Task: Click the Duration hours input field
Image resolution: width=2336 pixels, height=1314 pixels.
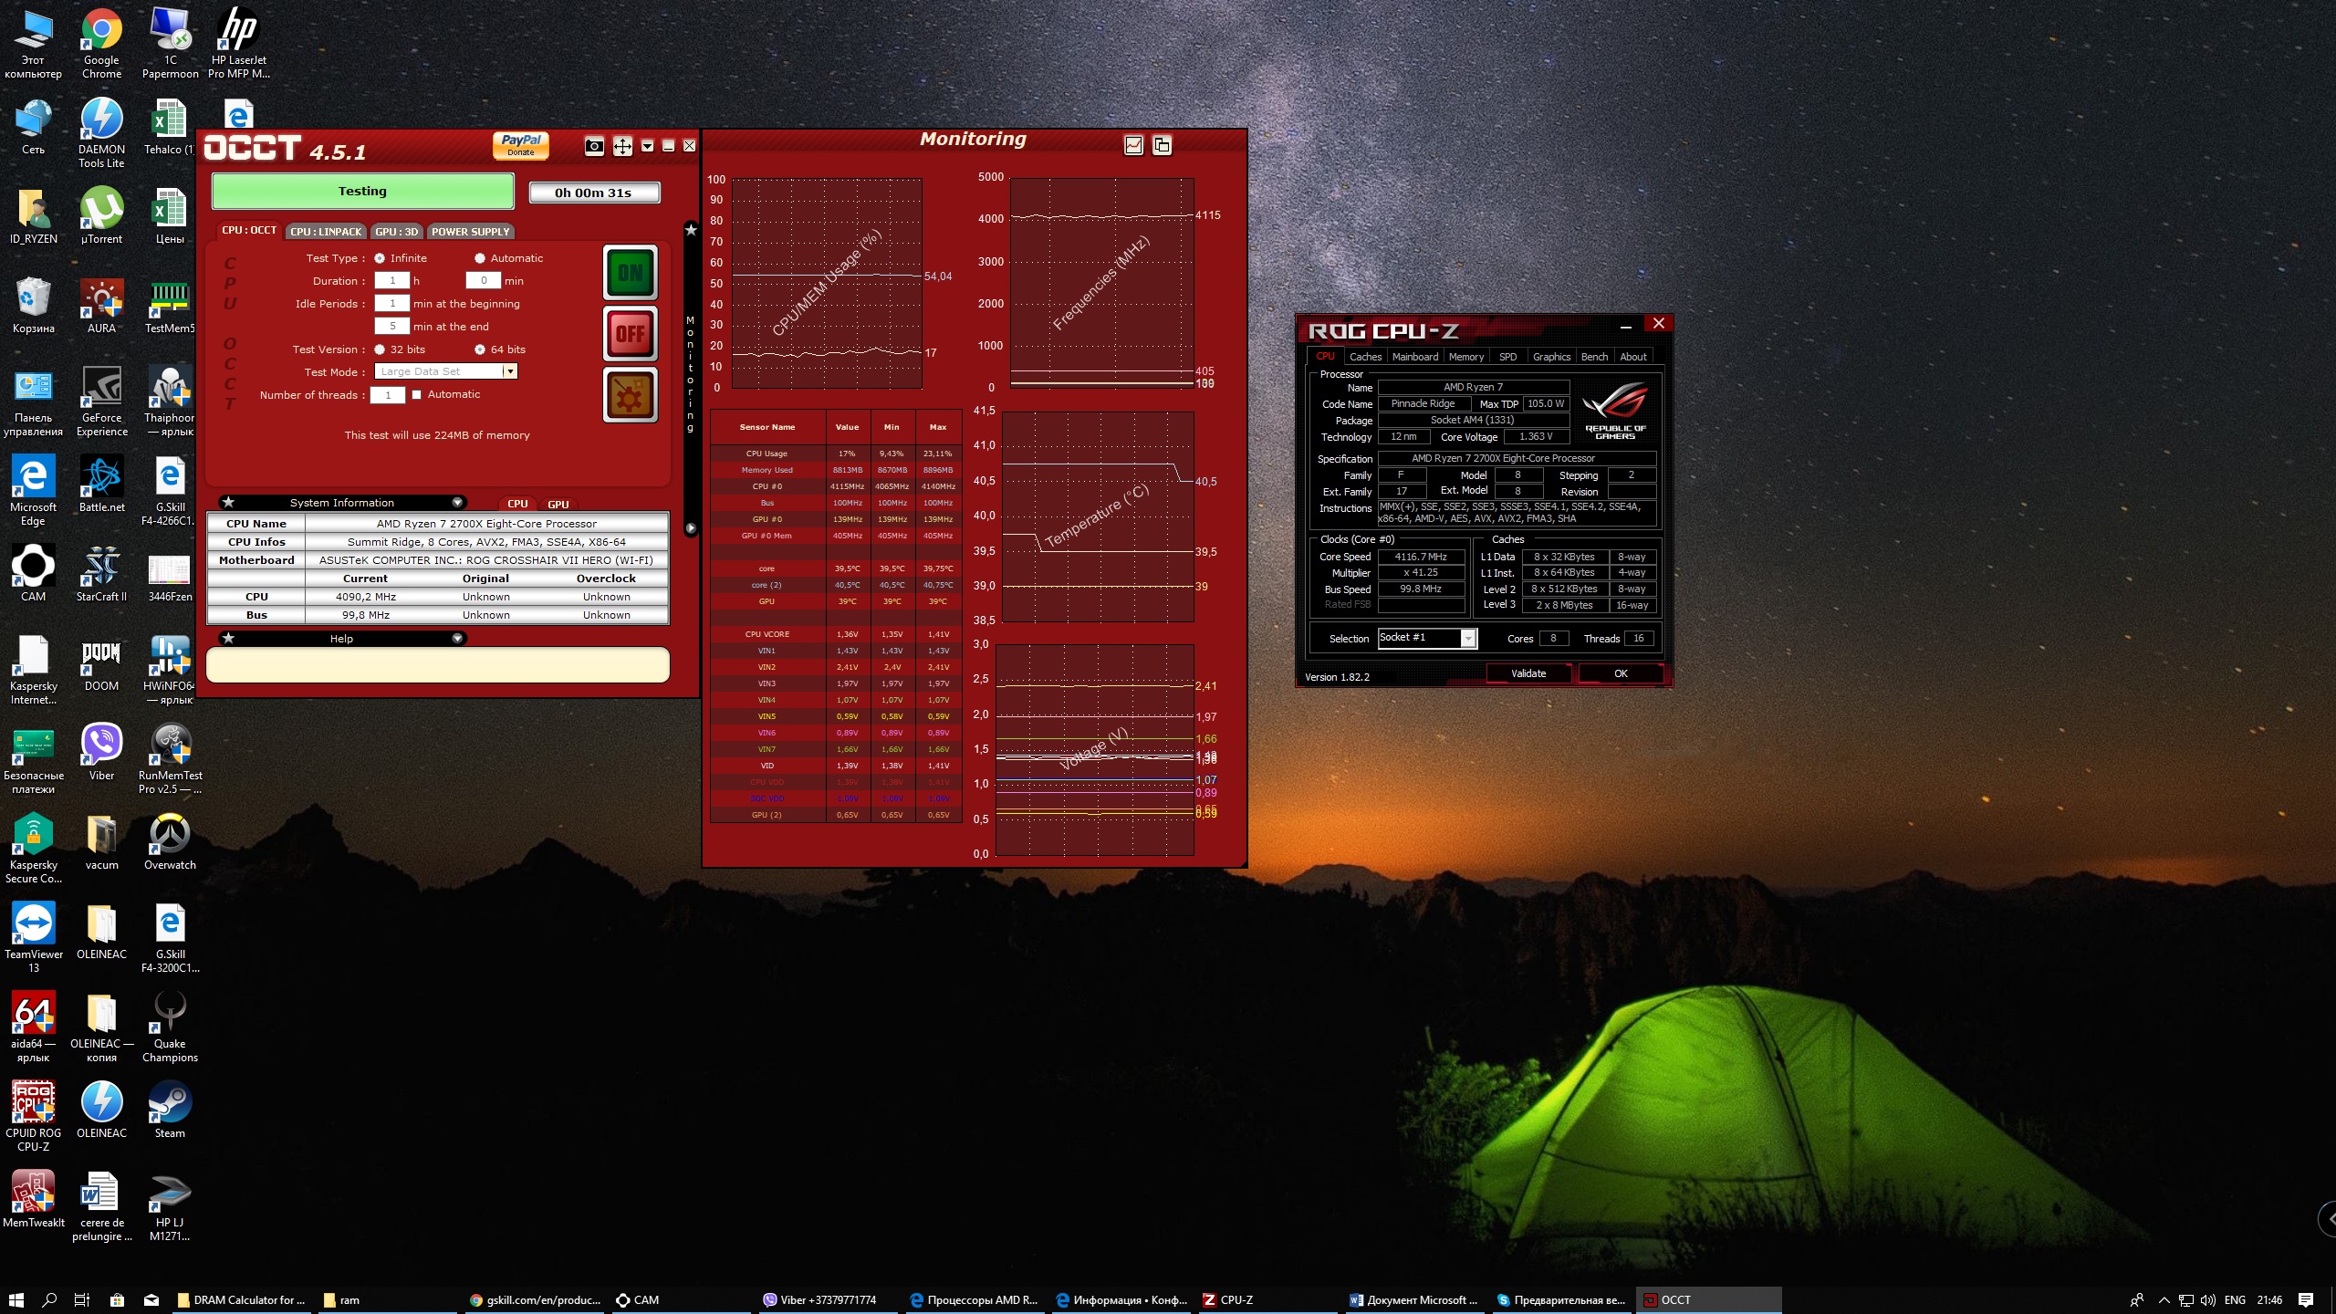Action: (392, 281)
